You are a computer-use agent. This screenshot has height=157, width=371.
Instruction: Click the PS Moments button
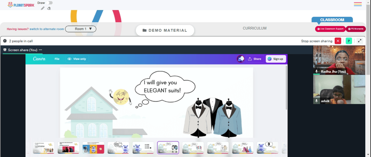coord(356,29)
